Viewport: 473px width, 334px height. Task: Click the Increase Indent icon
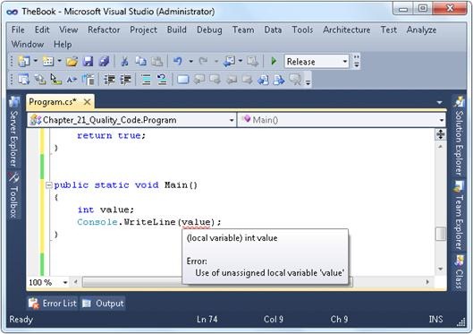pos(125,80)
